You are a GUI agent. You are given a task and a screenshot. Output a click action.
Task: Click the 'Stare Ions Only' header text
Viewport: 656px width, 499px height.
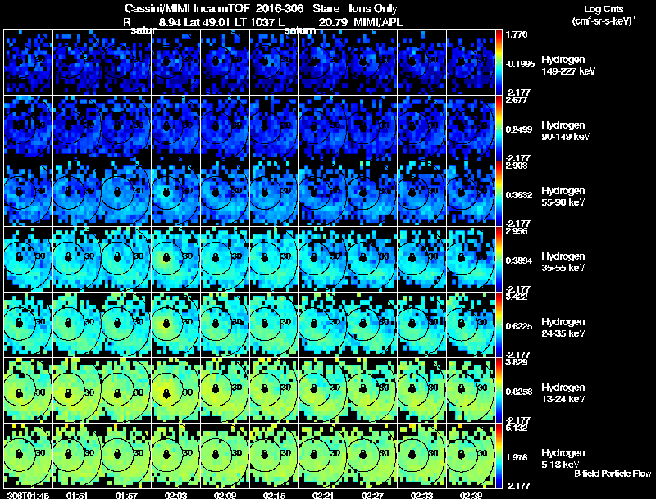[355, 9]
